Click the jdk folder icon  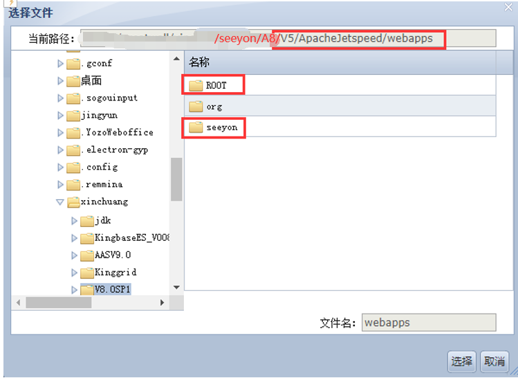point(87,221)
